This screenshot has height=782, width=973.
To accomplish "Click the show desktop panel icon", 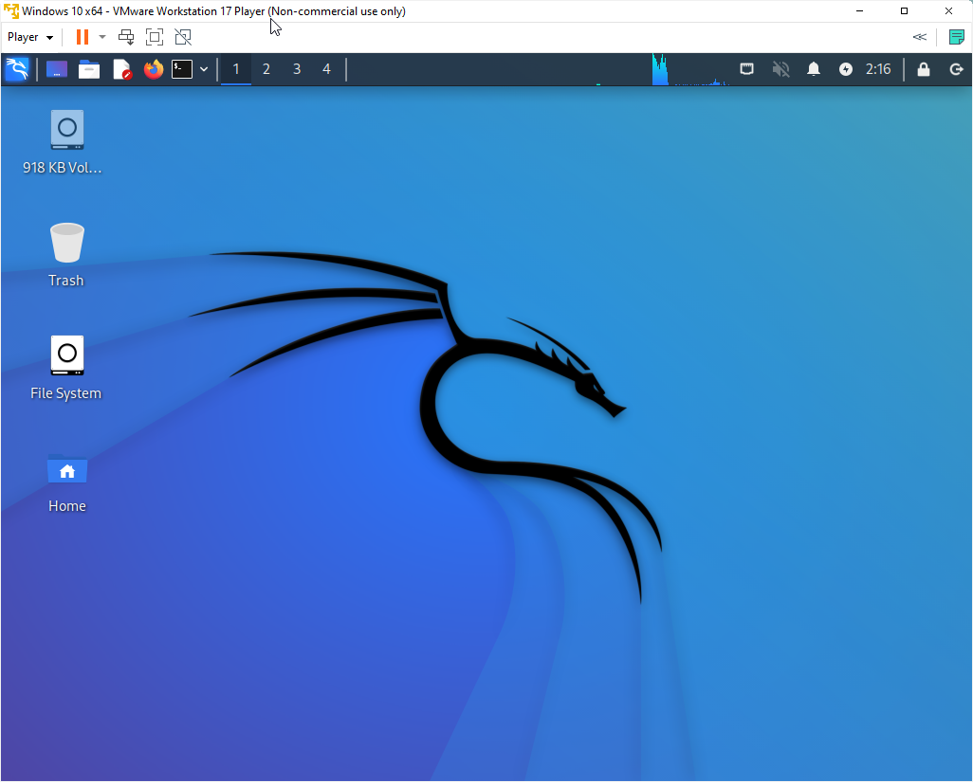I will tap(57, 69).
